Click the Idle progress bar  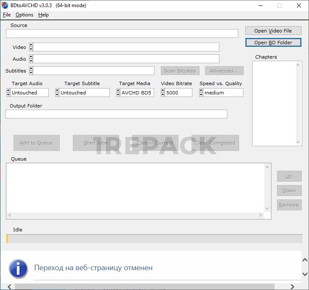pyautogui.click(x=154, y=239)
